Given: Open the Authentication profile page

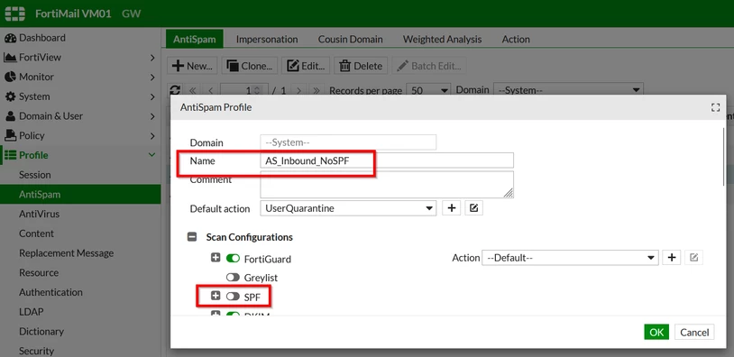Looking at the screenshot, I should [50, 292].
